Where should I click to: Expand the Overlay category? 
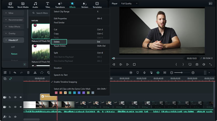pos(14,33)
